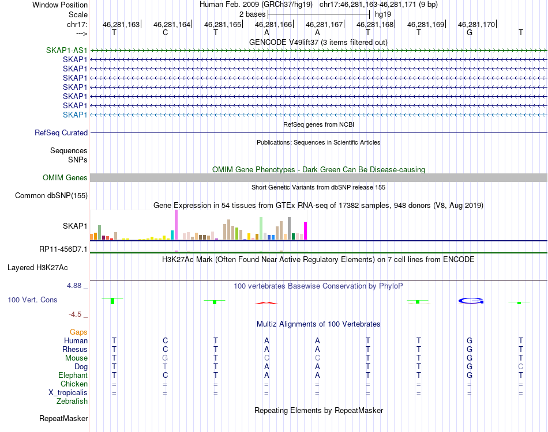Open the Multiz Alignments of 100 Vertebrates title
Viewport: 548px width, 432px height.
click(x=318, y=324)
